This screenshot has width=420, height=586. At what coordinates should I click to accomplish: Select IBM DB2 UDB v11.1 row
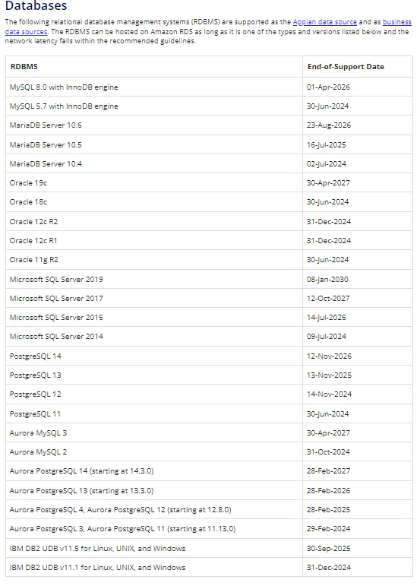[209, 567]
